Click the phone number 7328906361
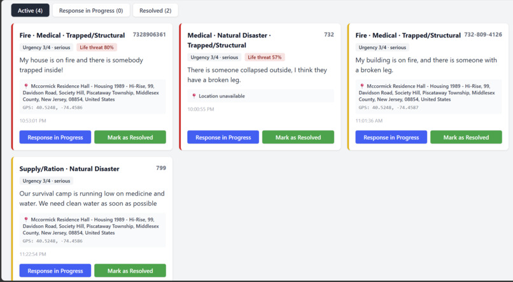This screenshot has height=282, width=513. click(x=149, y=34)
